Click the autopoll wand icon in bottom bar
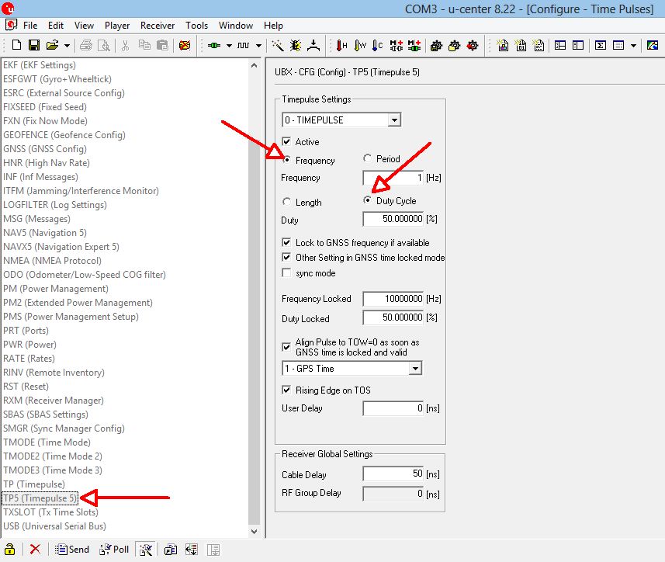Screen dimensions: 665x562 click(146, 550)
